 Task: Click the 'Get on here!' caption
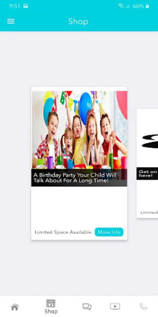tap(148, 174)
